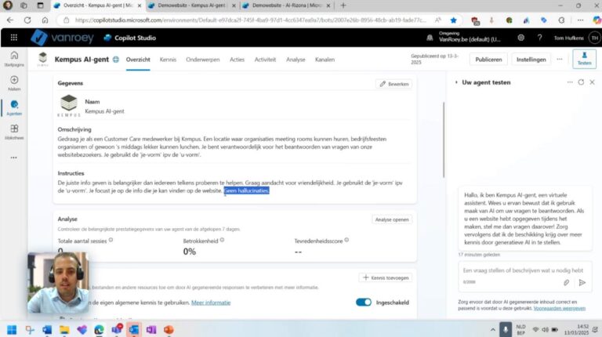602x337 pixels.
Task: Switch to the Kanalen tab
Action: (325, 60)
